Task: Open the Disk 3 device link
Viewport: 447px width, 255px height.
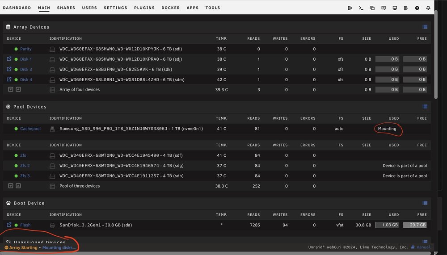Action: pos(26,70)
